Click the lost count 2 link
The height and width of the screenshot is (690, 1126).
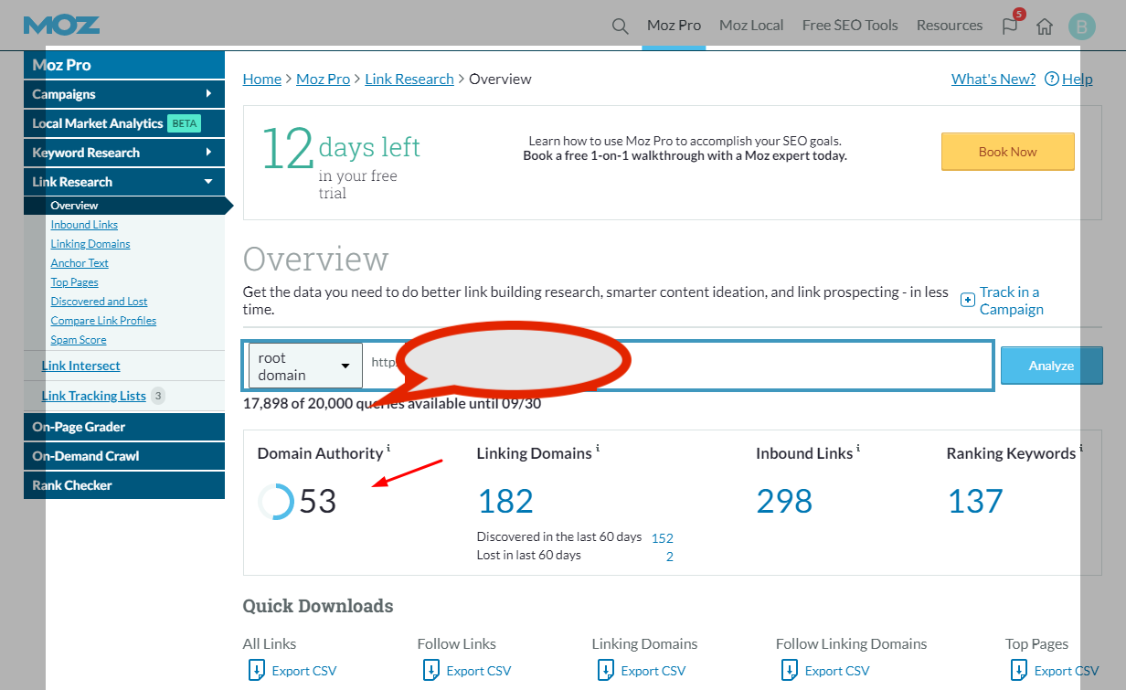tap(670, 557)
